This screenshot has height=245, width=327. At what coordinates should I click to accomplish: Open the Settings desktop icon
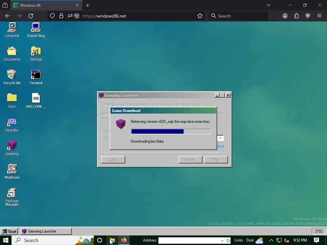[x=36, y=54]
